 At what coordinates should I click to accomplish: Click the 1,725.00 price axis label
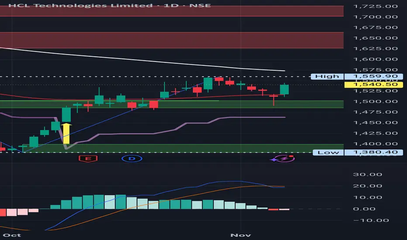pos(375,6)
